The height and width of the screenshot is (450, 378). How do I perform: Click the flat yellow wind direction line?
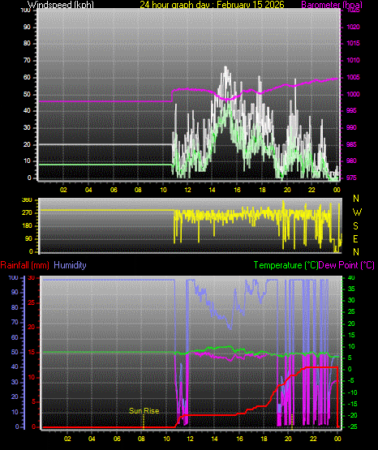click(106, 210)
